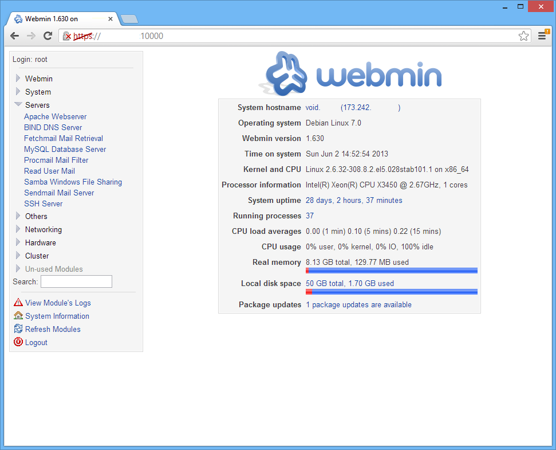
Task: Click the 'Login: root' text
Action: click(x=30, y=59)
